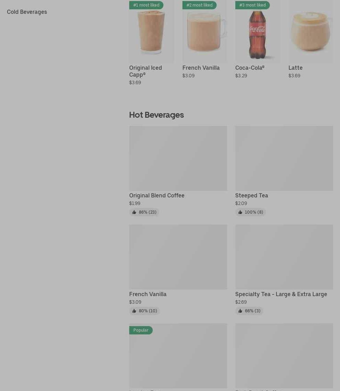Select Cold Beverages in sidebar menu
Screen dimensions: 340x391
coord(27,12)
